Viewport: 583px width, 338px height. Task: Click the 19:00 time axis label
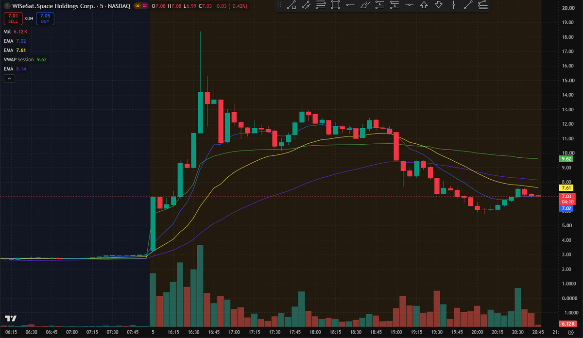(396, 332)
